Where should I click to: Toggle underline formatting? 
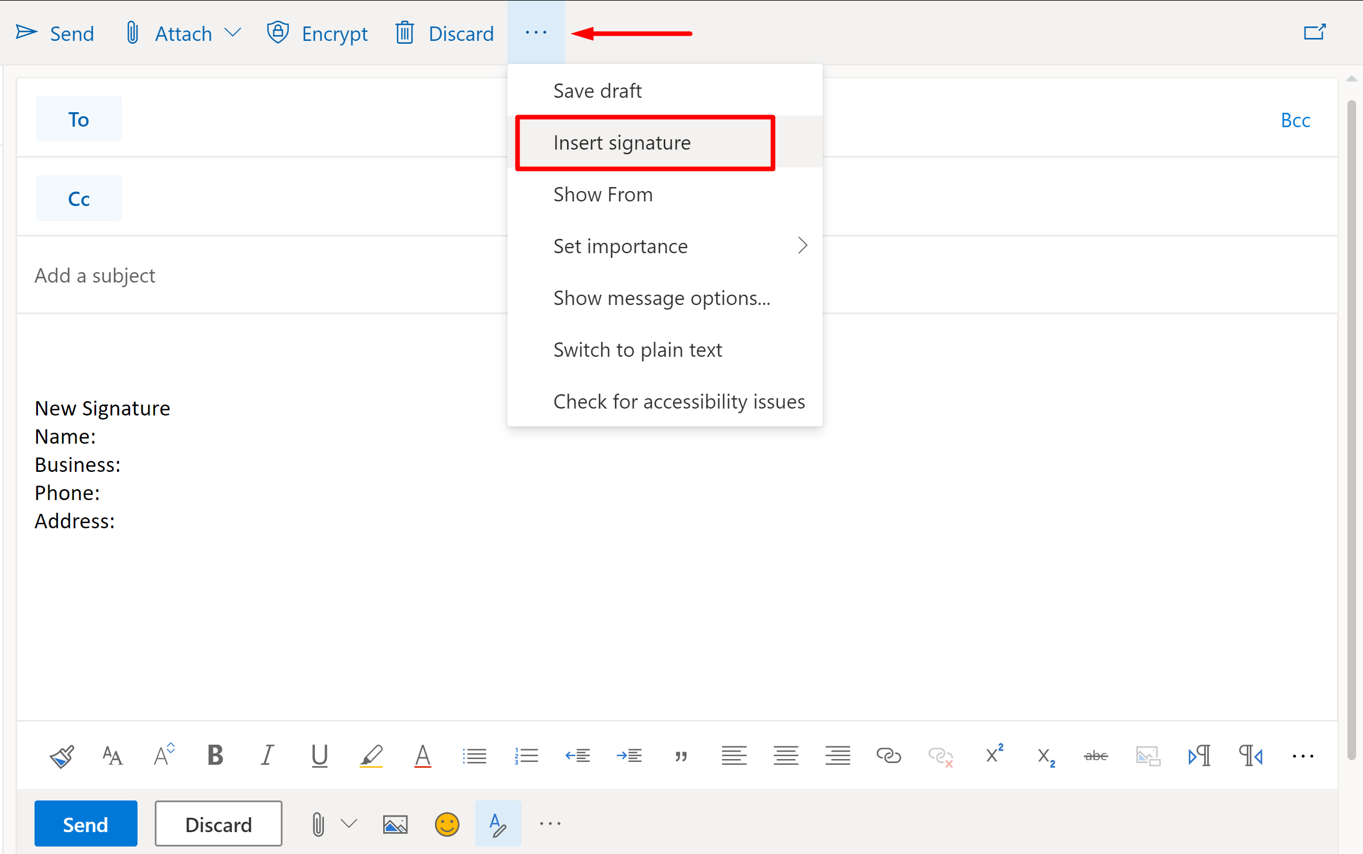click(x=319, y=756)
